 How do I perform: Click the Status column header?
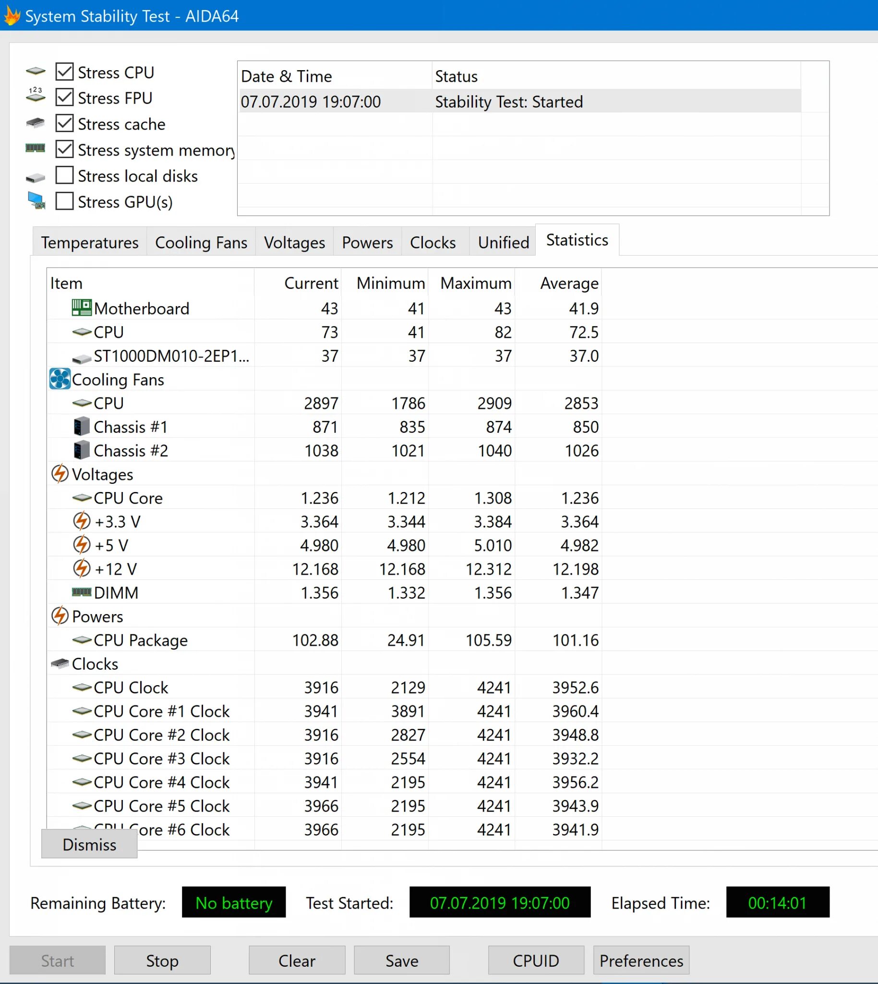[616, 76]
